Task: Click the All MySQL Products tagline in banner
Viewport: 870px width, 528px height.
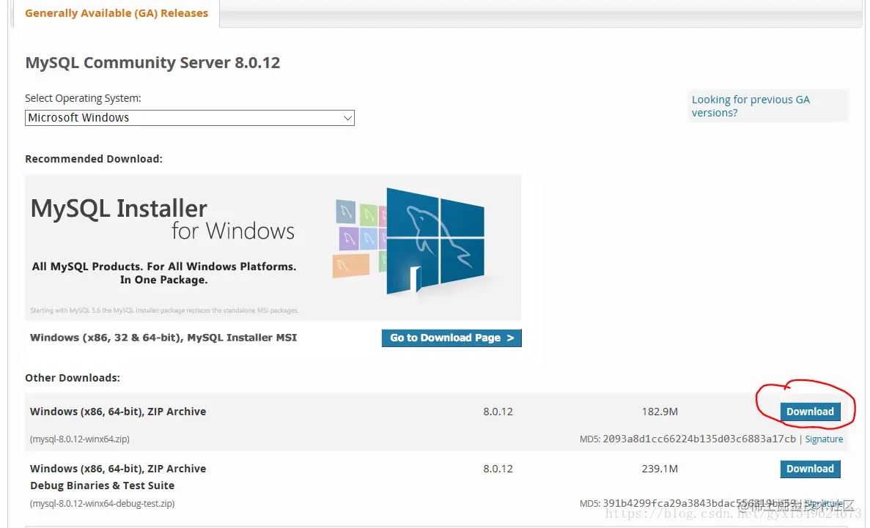Action: coord(163,273)
